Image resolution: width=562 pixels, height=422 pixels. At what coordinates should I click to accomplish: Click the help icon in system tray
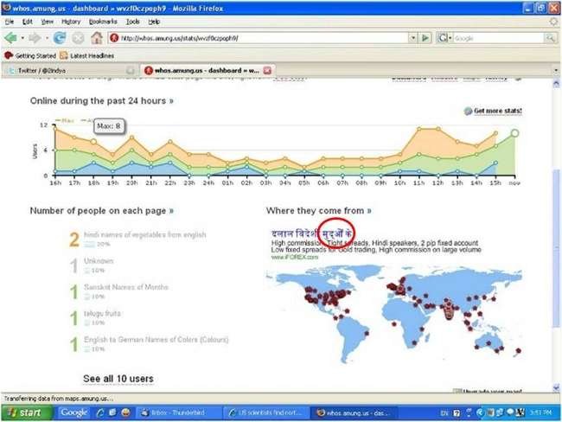click(457, 413)
